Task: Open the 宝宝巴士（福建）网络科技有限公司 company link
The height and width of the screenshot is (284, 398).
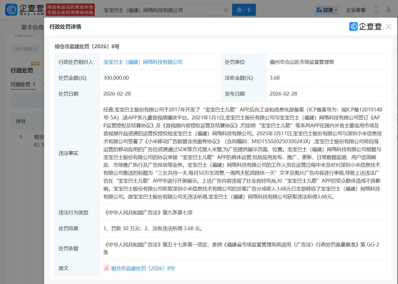Action: point(143,62)
